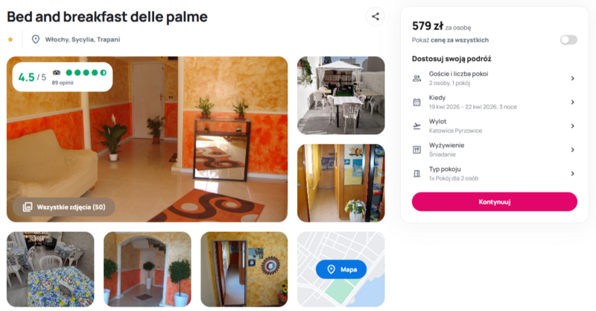Open the Wylot Katowice Pyrzowice options

pos(494,126)
